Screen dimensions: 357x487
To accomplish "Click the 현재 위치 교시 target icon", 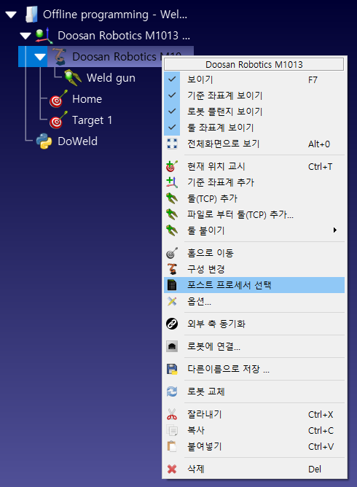I will tap(172, 166).
